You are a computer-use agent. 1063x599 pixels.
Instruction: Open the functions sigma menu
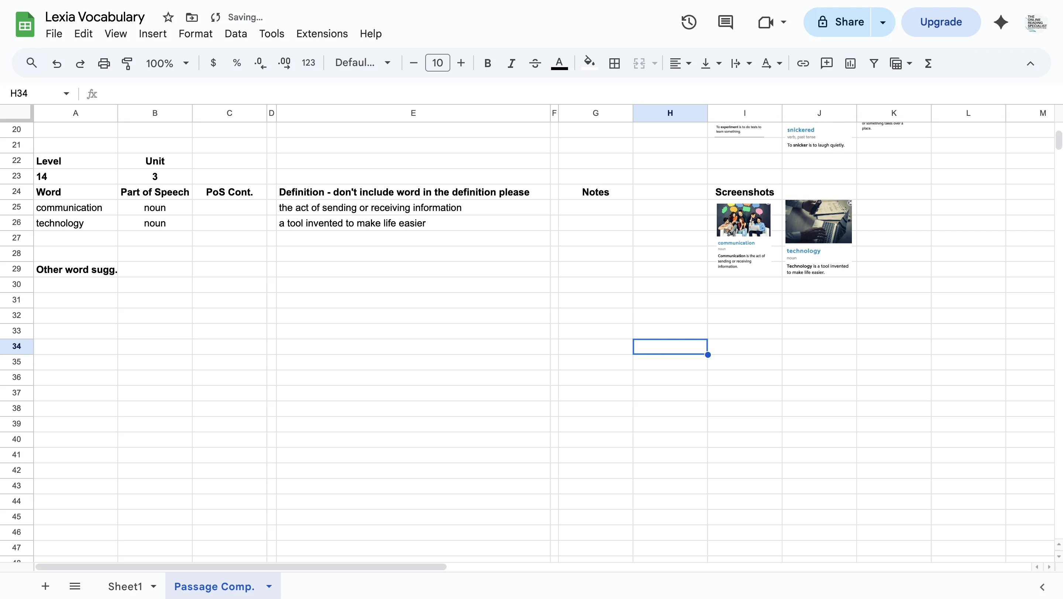point(928,63)
